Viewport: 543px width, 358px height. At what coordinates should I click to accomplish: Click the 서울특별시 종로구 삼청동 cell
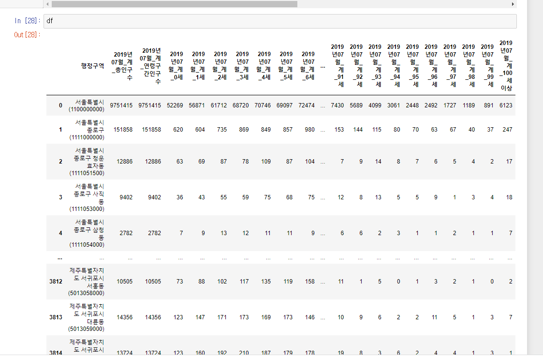pyautogui.click(x=87, y=233)
